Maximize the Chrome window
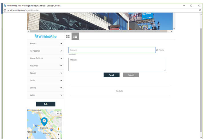 (191, 6)
